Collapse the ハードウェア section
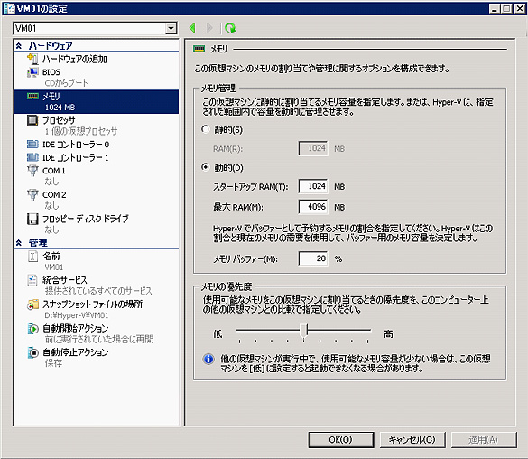This screenshot has width=528, height=459. (x=19, y=45)
